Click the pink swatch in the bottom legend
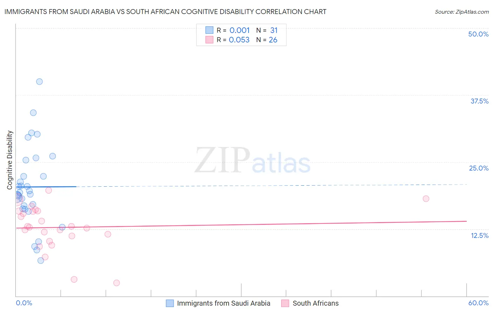The width and height of the screenshot is (493, 313). (285, 303)
